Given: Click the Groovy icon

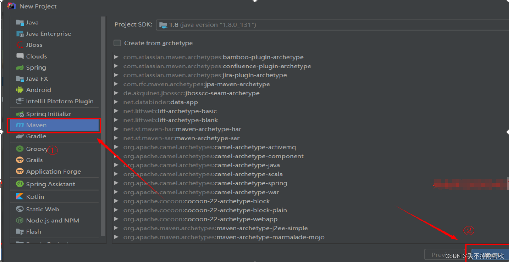Looking at the screenshot, I should (20, 149).
